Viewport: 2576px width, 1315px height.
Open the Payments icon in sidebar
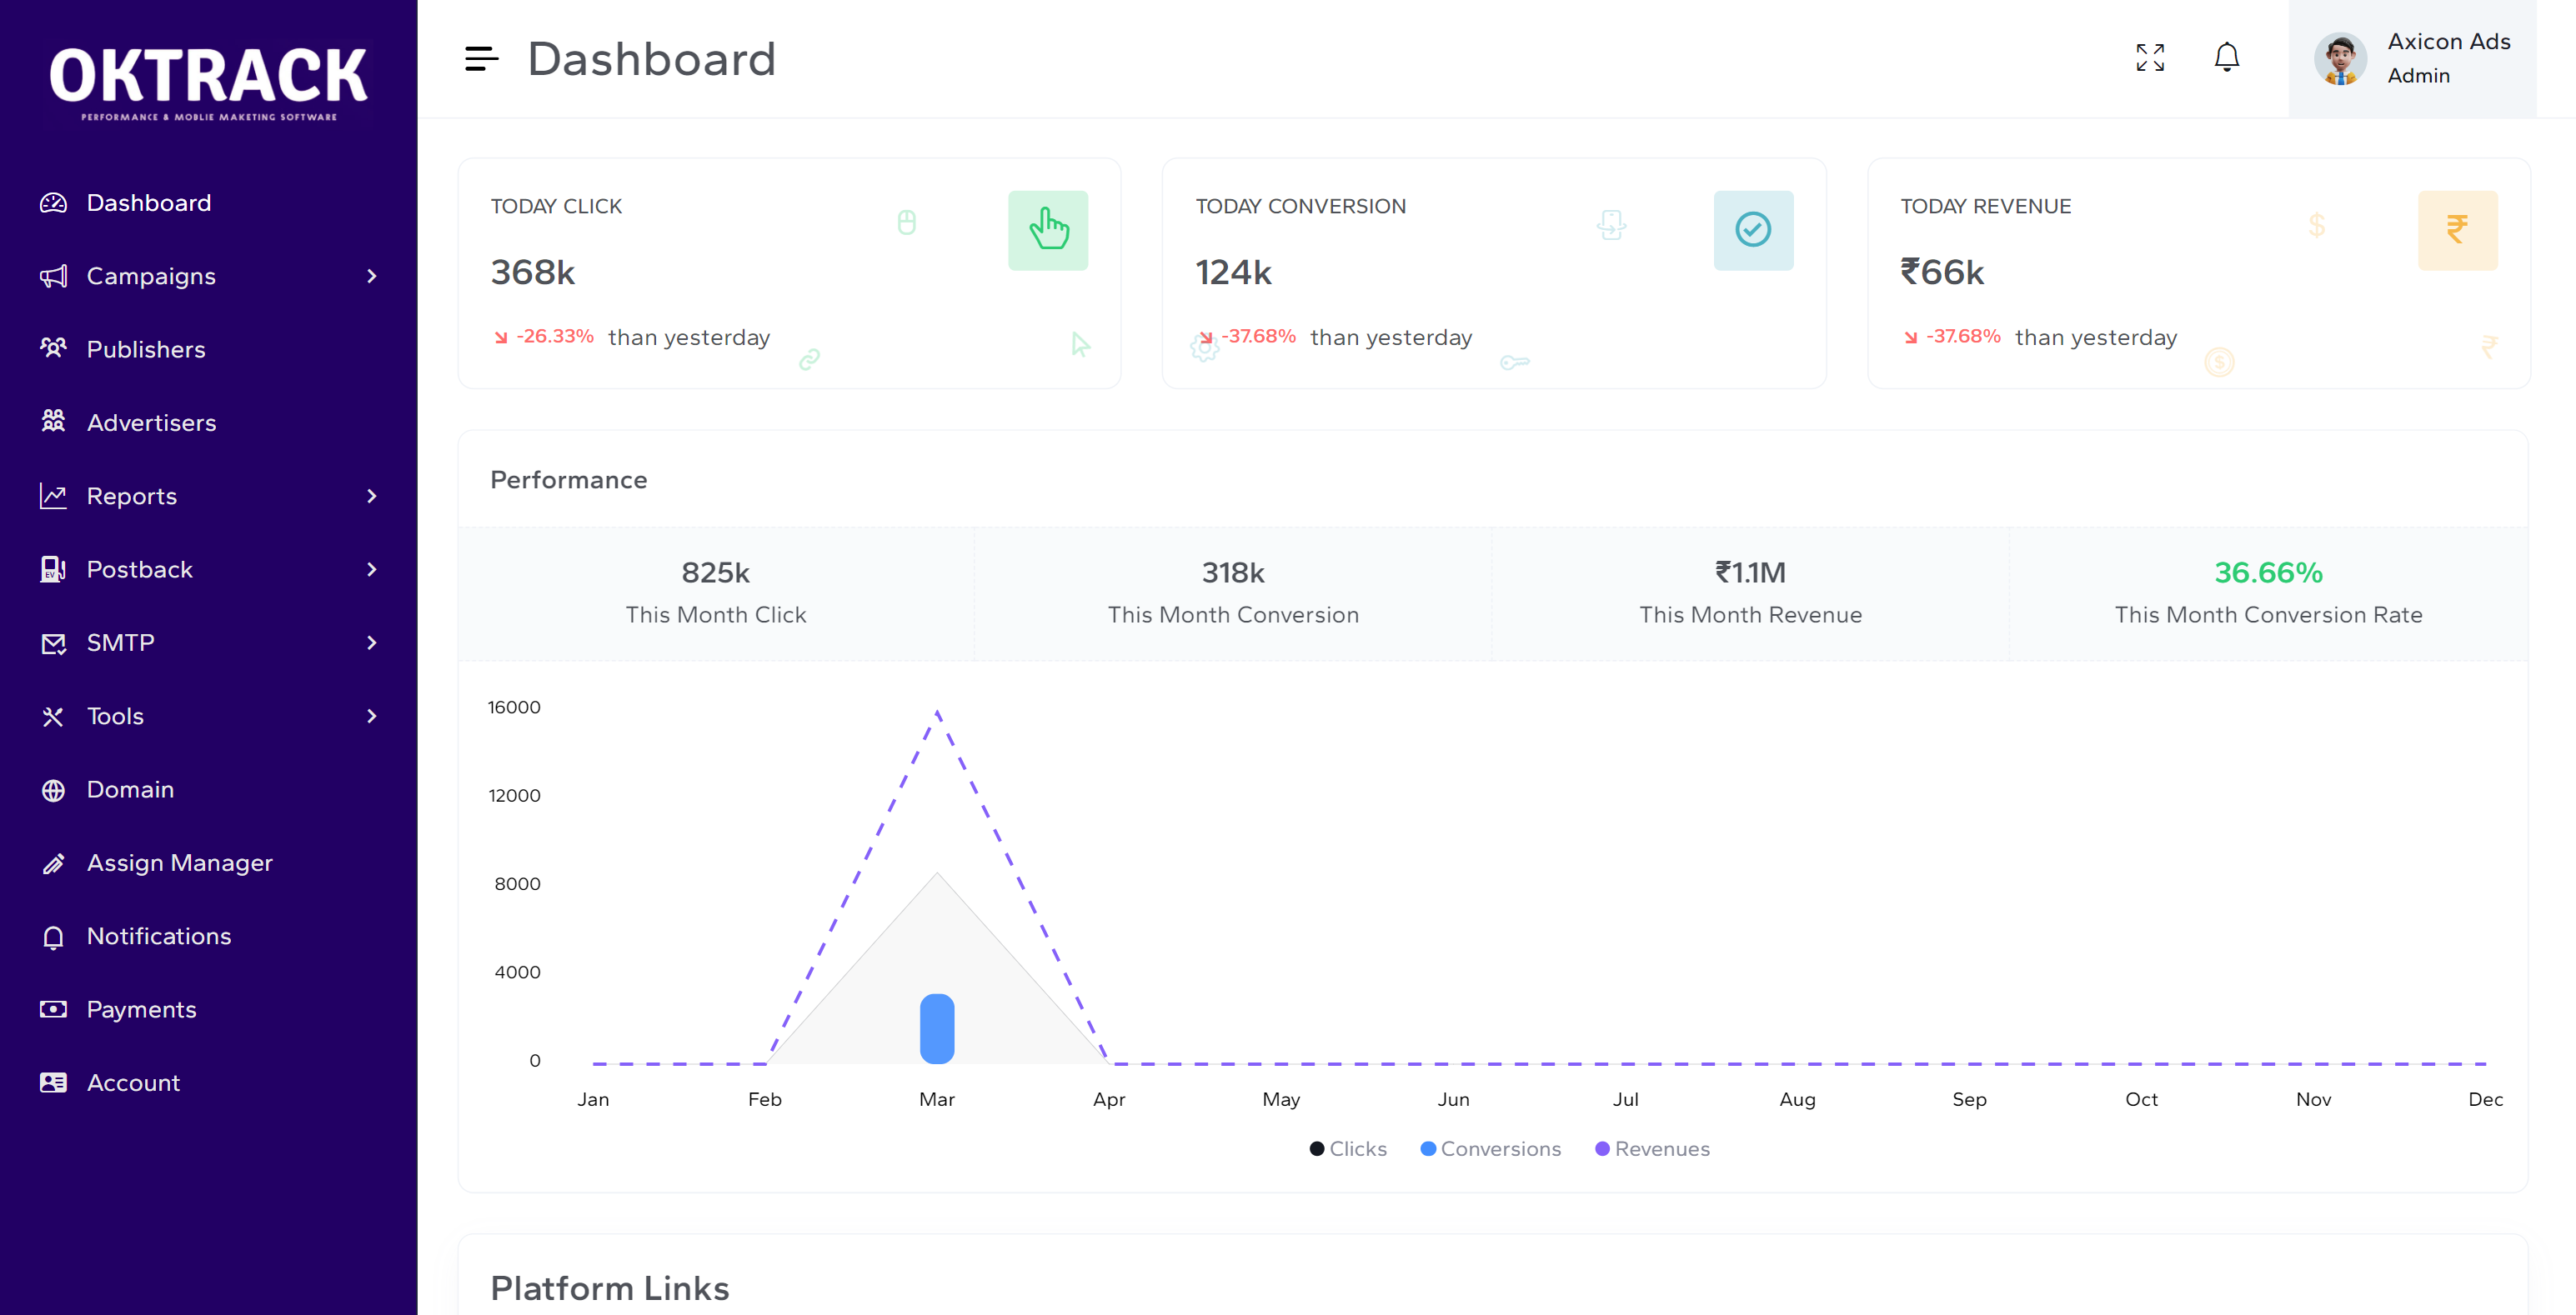click(x=53, y=1009)
